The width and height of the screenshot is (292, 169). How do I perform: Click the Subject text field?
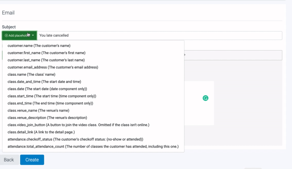pos(159,35)
